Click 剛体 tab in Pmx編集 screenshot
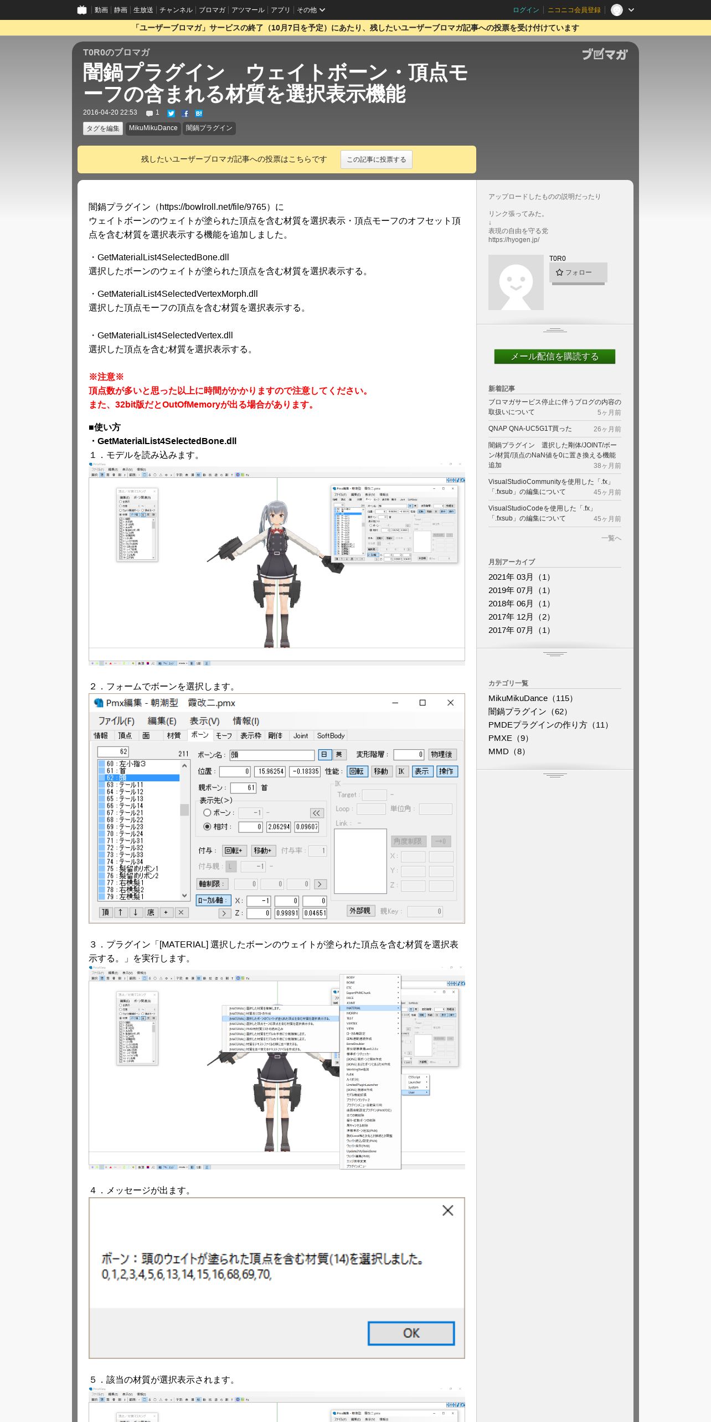The height and width of the screenshot is (1422, 711). (275, 735)
